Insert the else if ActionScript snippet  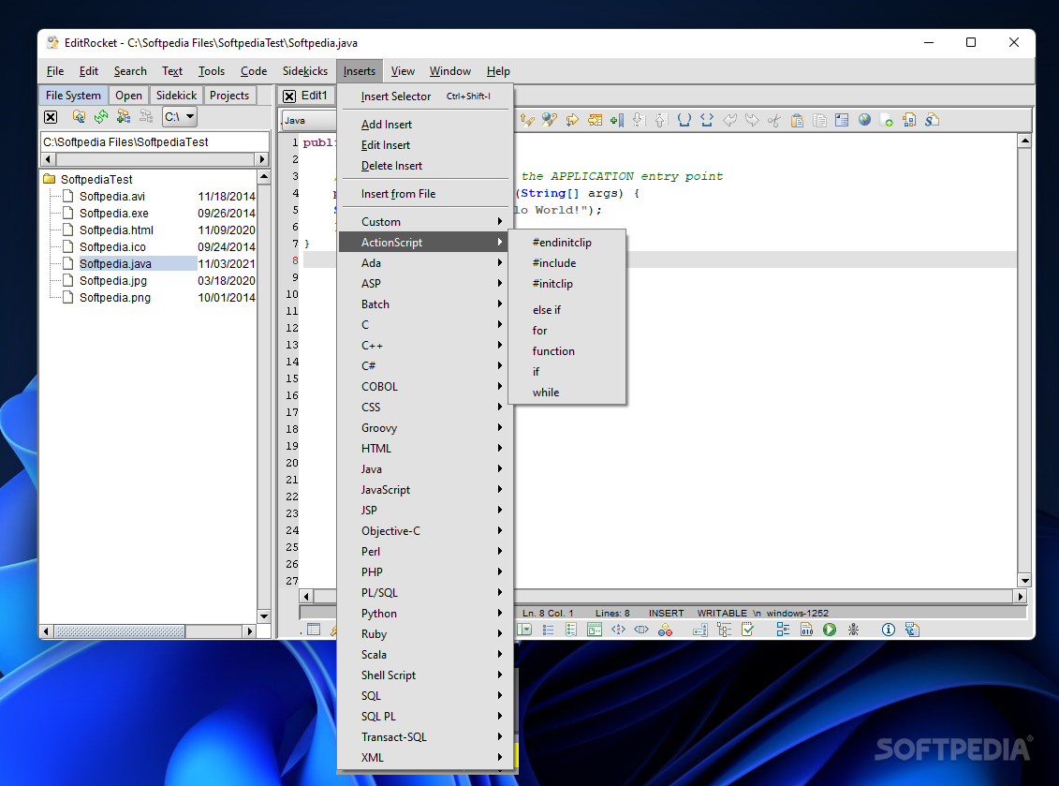(x=566, y=309)
